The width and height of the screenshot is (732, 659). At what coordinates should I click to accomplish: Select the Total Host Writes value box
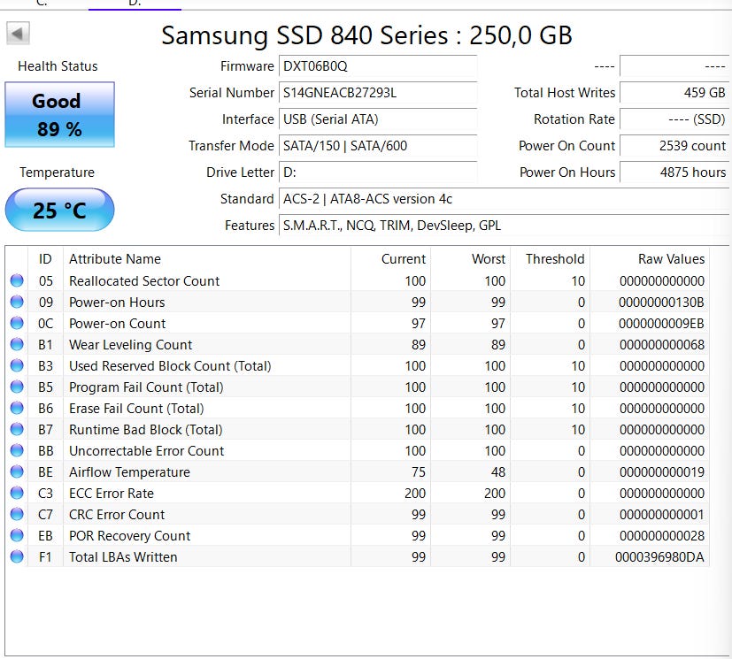(674, 93)
